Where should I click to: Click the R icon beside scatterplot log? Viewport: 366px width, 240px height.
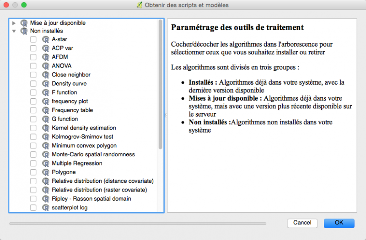45,208
